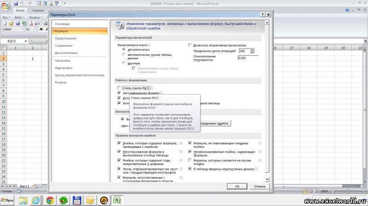Click the Пуск start button
Screen dimensions: 368x206
(x=7, y=201)
